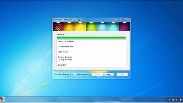Close the Deepin ThemePack setup window

[x=126, y=19]
